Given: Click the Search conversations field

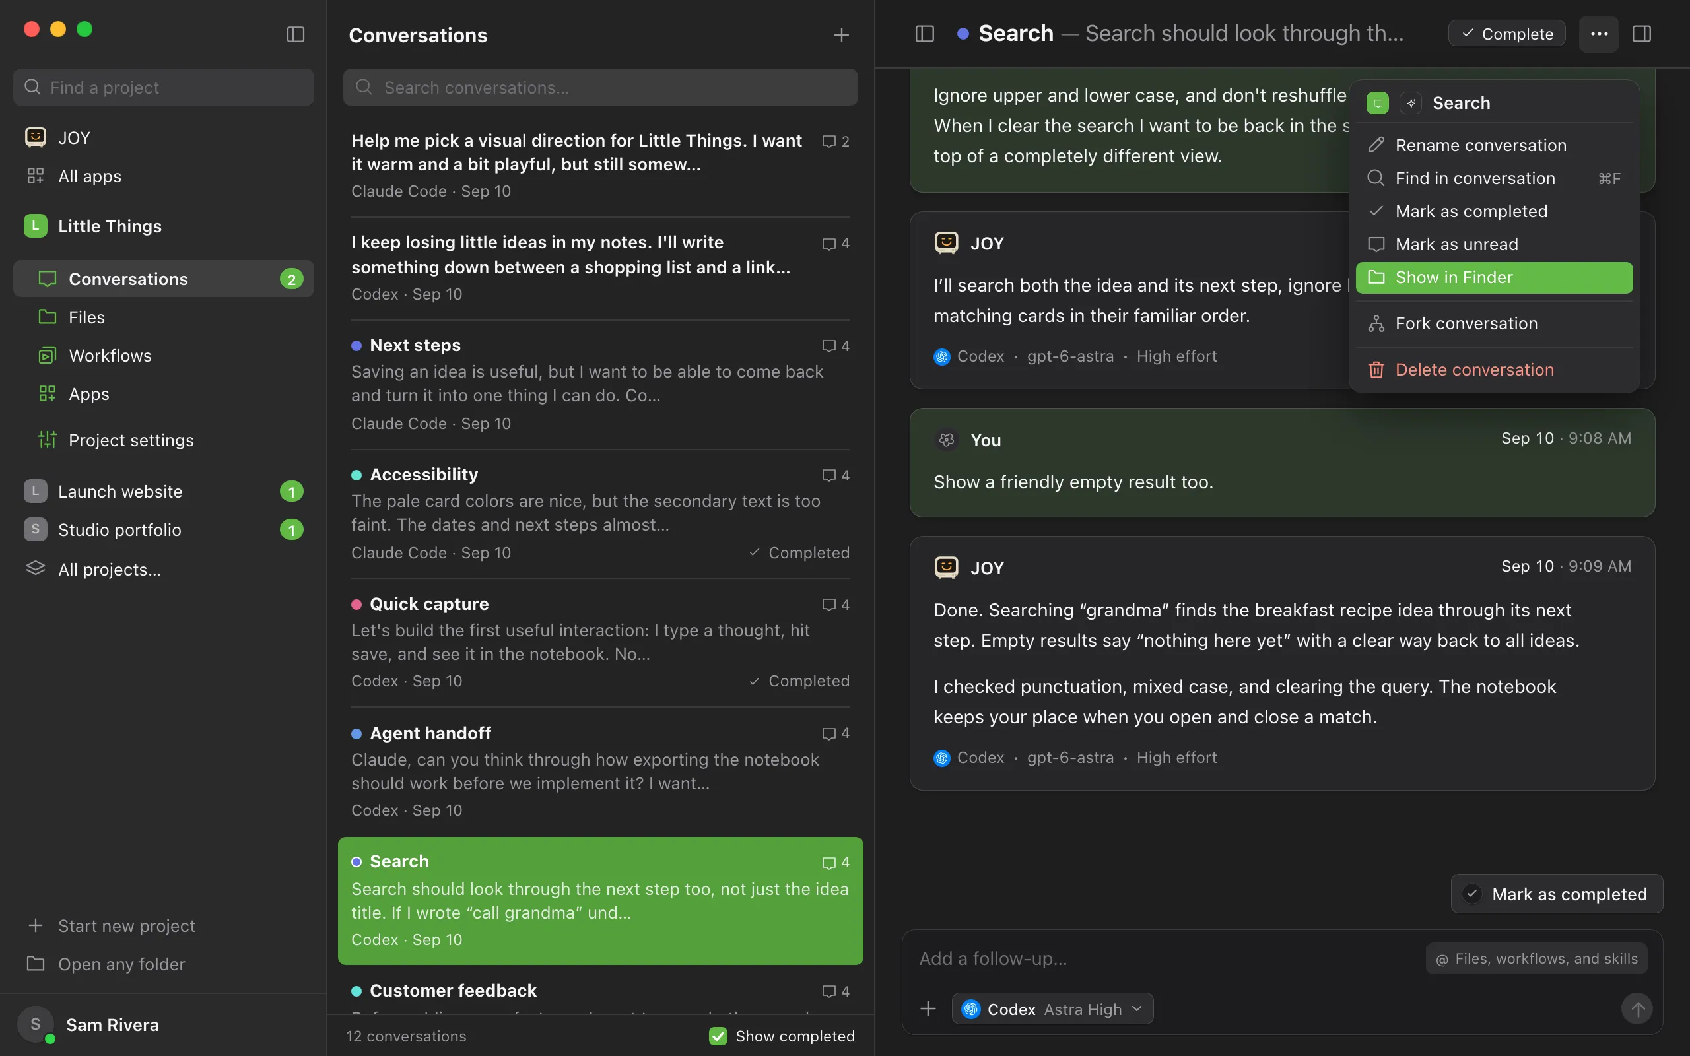Looking at the screenshot, I should click(600, 87).
